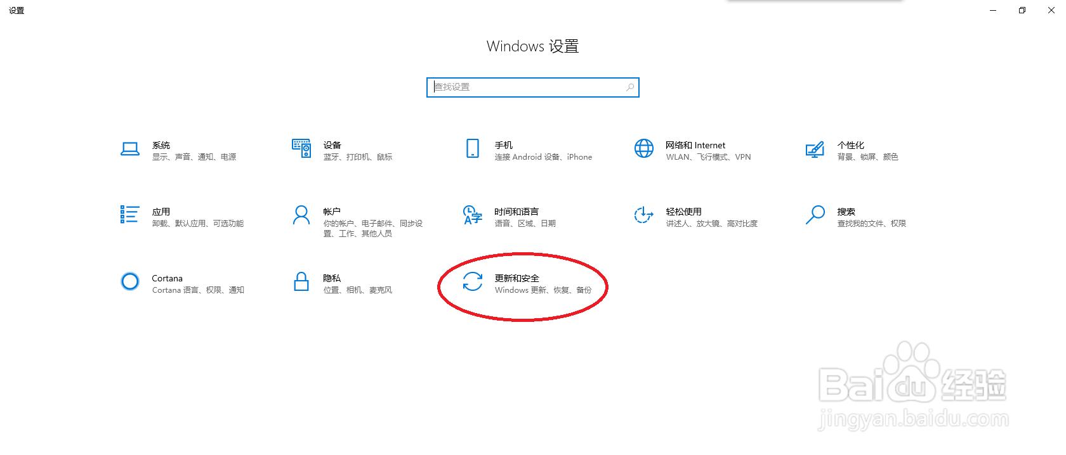Click 蓝牙、打印机、鼠标 description
Image resolution: width=1066 pixels, height=455 pixels.
point(358,157)
